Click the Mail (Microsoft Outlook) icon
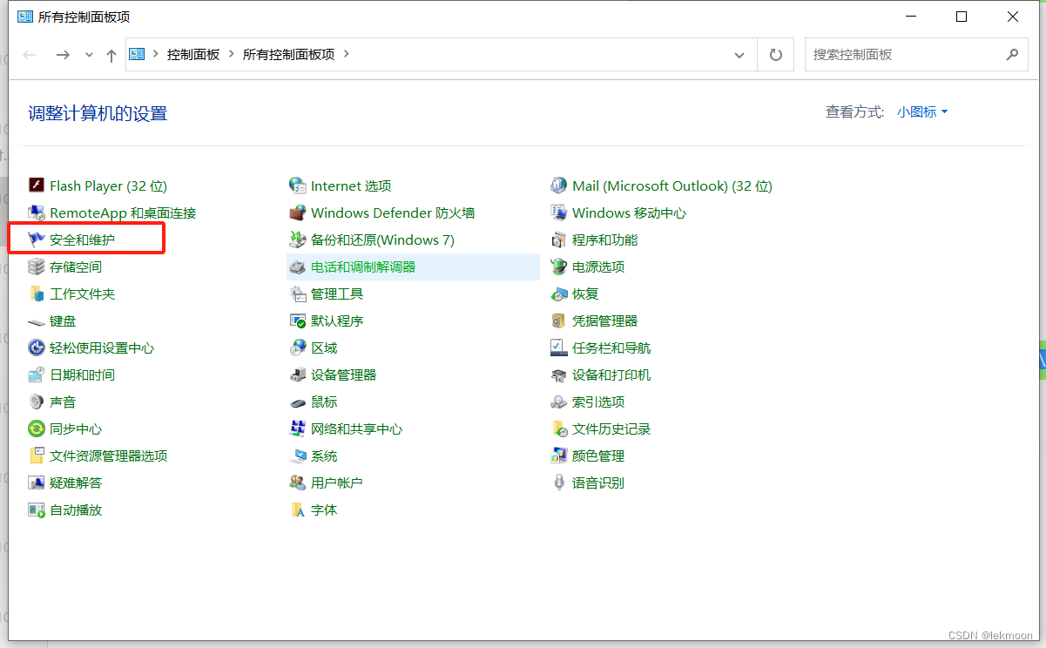Screen dimensions: 1046x648 (558, 186)
